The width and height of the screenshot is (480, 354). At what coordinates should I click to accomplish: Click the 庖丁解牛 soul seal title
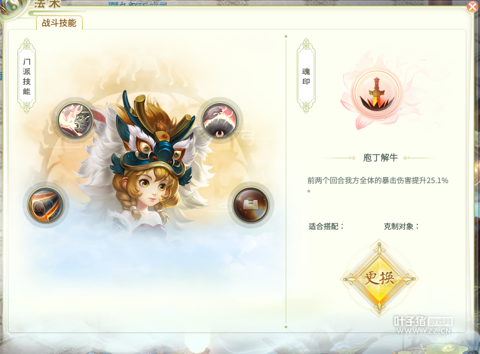[380, 158]
